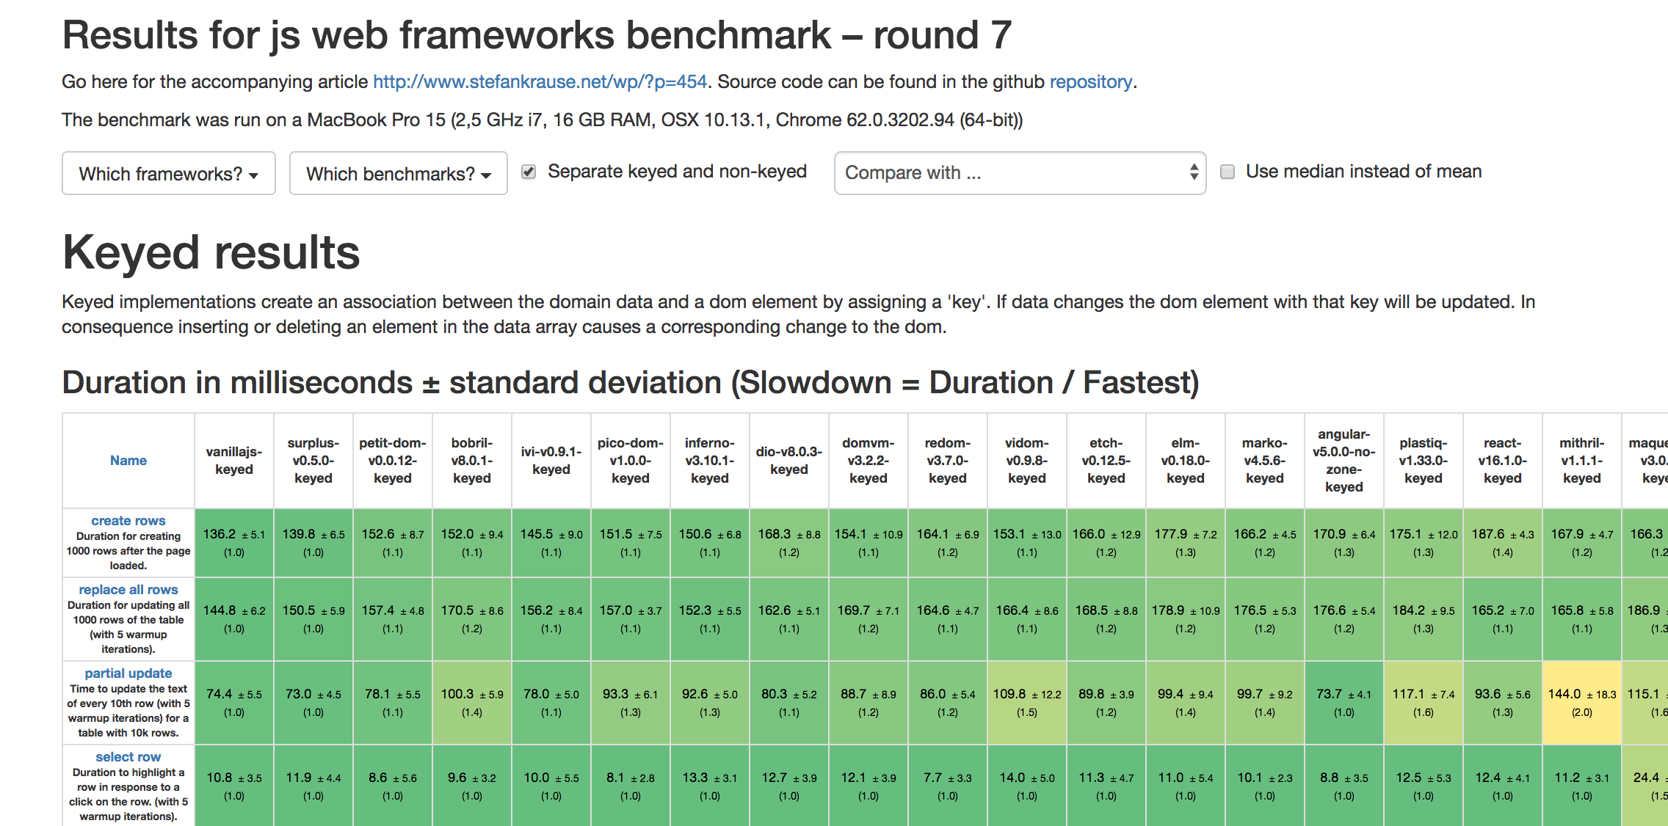Viewport: 1668px width, 826px height.
Task: Click the elm-v0.18.0-keyed column header
Action: (x=1185, y=461)
